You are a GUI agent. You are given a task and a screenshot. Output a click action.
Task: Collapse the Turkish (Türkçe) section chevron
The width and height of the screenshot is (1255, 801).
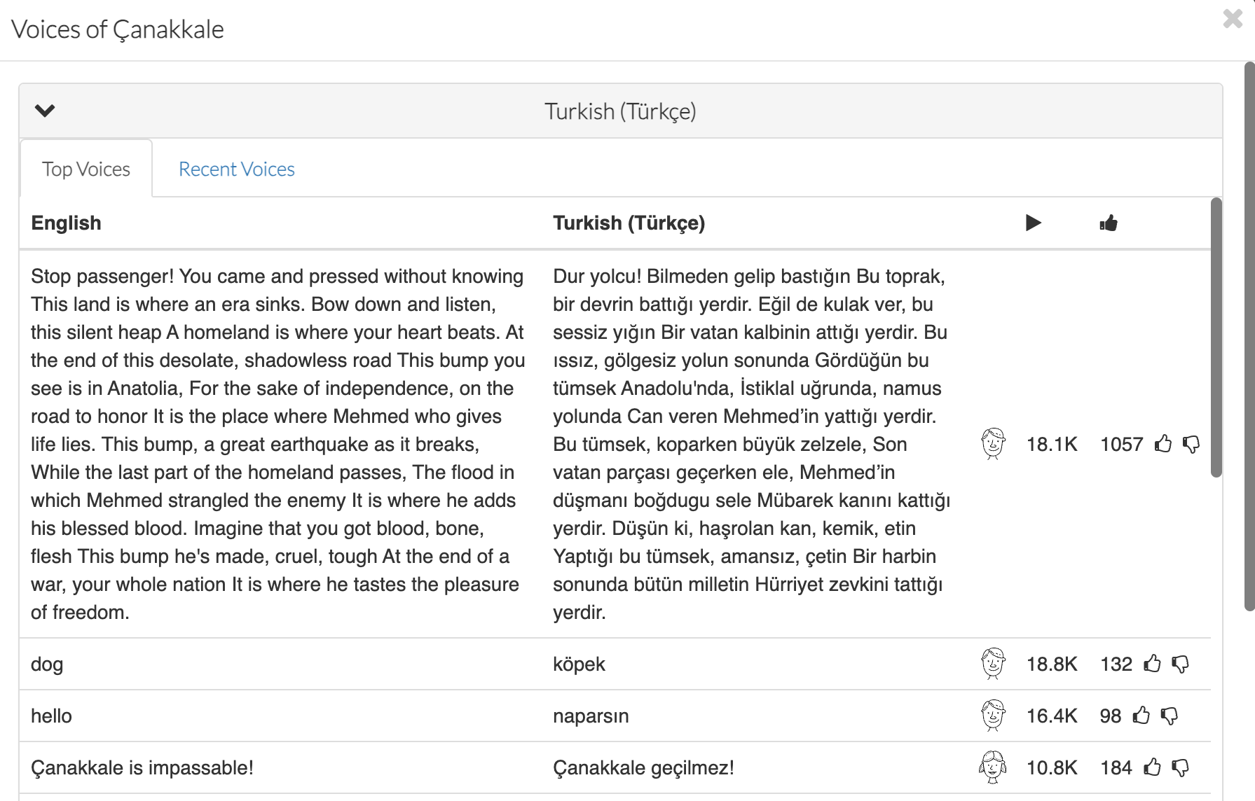point(45,111)
